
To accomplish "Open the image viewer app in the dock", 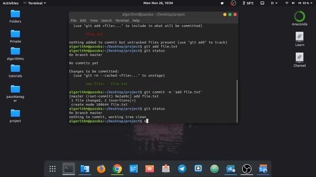I will pyautogui.click(x=263, y=169).
